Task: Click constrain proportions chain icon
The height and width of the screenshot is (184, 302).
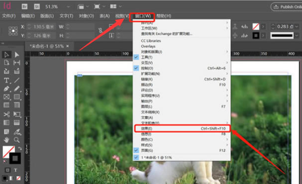Action: coord(100,30)
